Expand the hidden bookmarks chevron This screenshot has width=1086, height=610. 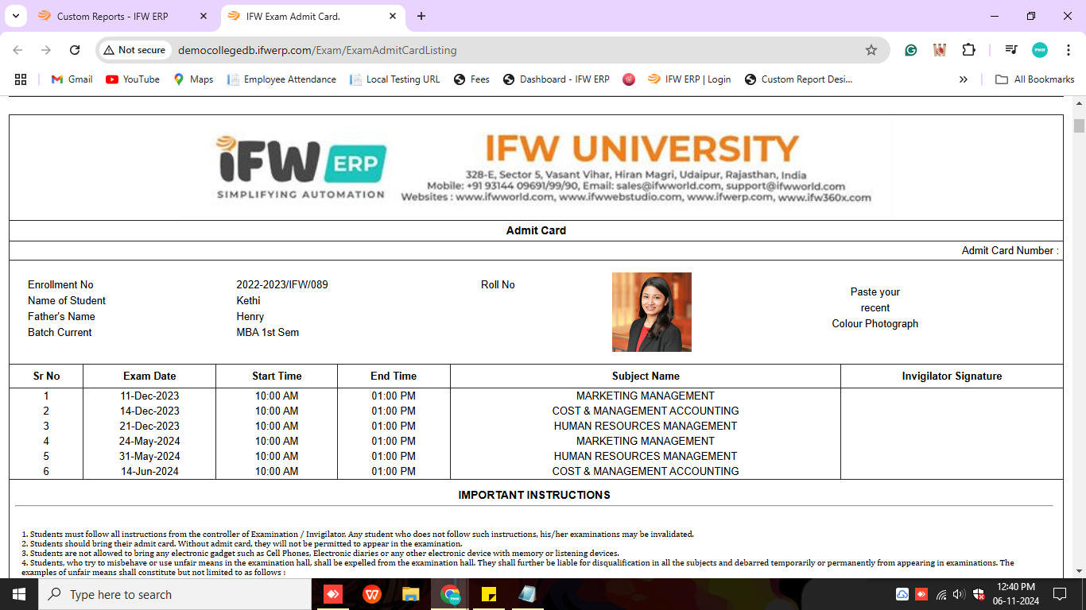coord(964,79)
